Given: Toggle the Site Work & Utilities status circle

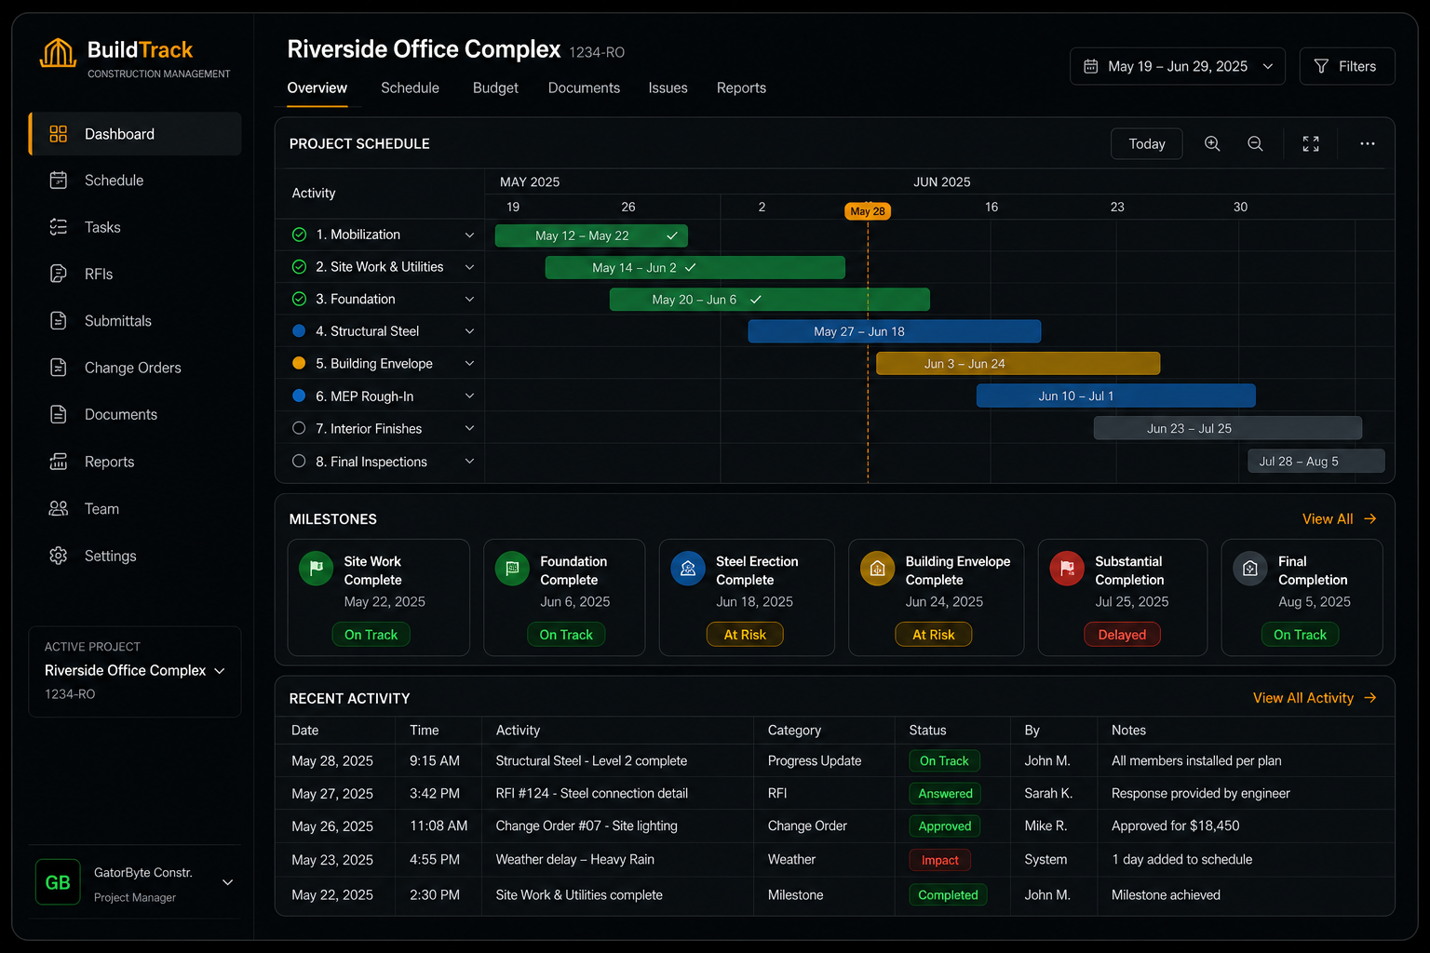Looking at the screenshot, I should [299, 267].
